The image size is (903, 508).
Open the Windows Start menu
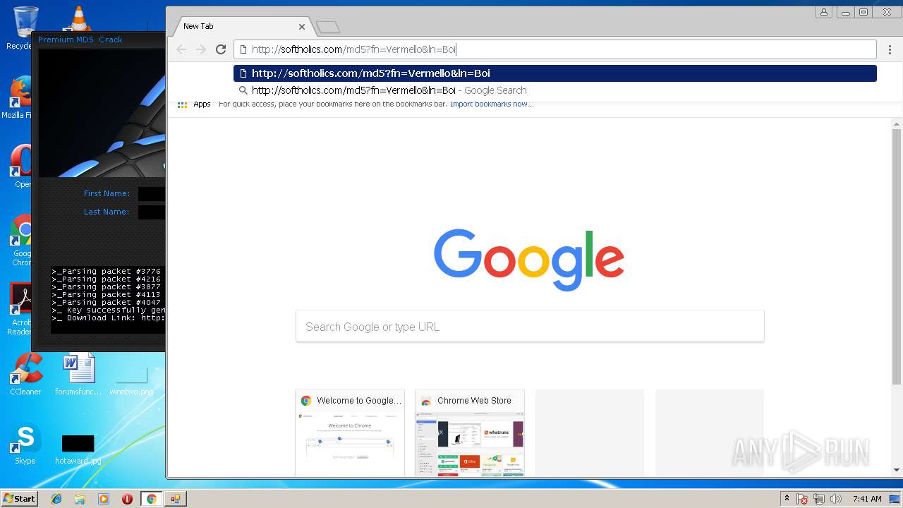point(19,498)
